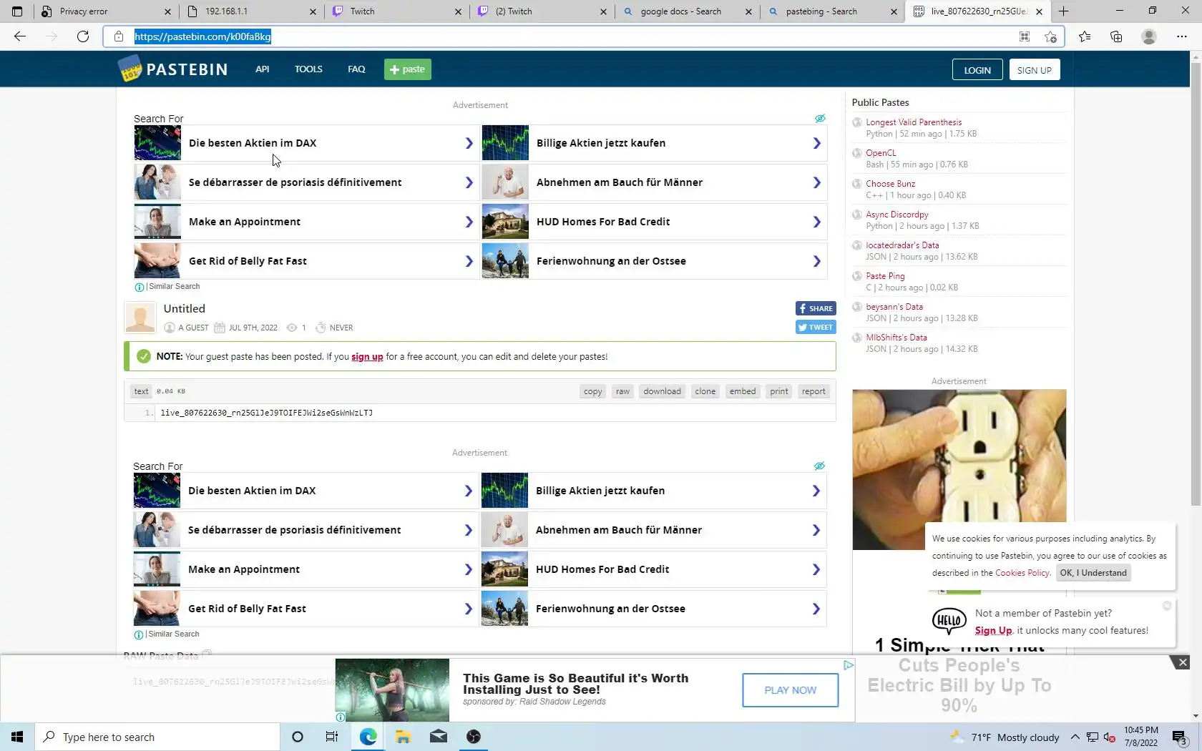The width and height of the screenshot is (1202, 751).
Task: Open 'Longest Valid Parenthesis' public paste
Action: (x=914, y=122)
